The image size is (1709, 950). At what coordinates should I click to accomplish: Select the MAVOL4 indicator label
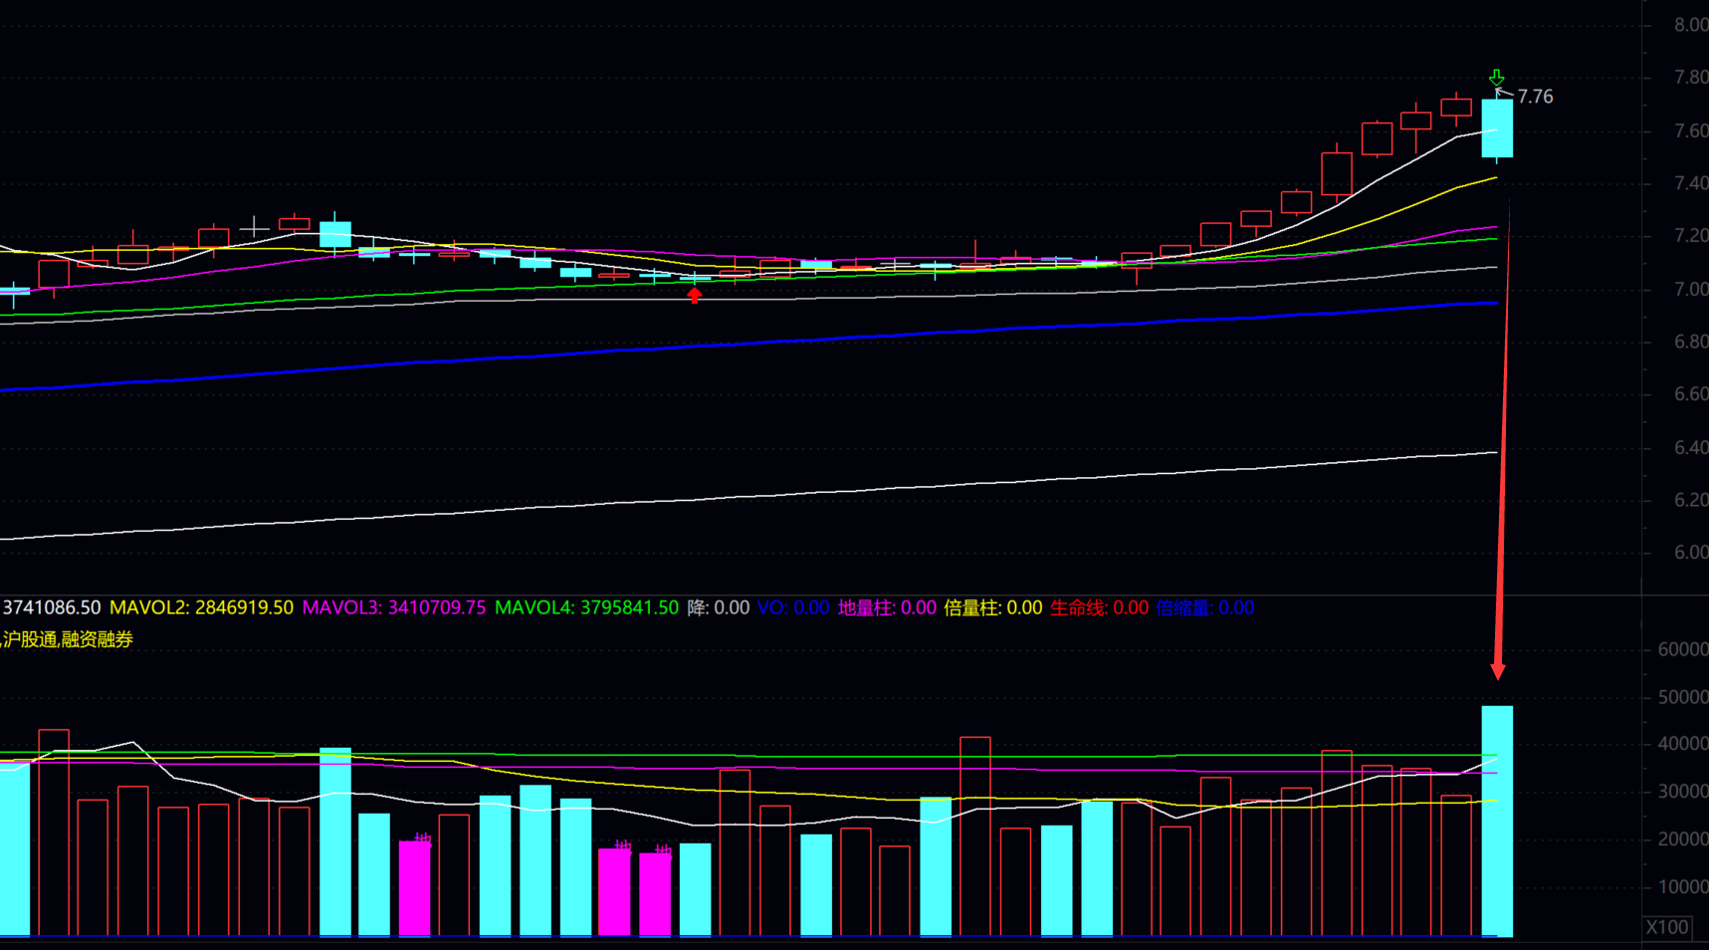tap(586, 607)
